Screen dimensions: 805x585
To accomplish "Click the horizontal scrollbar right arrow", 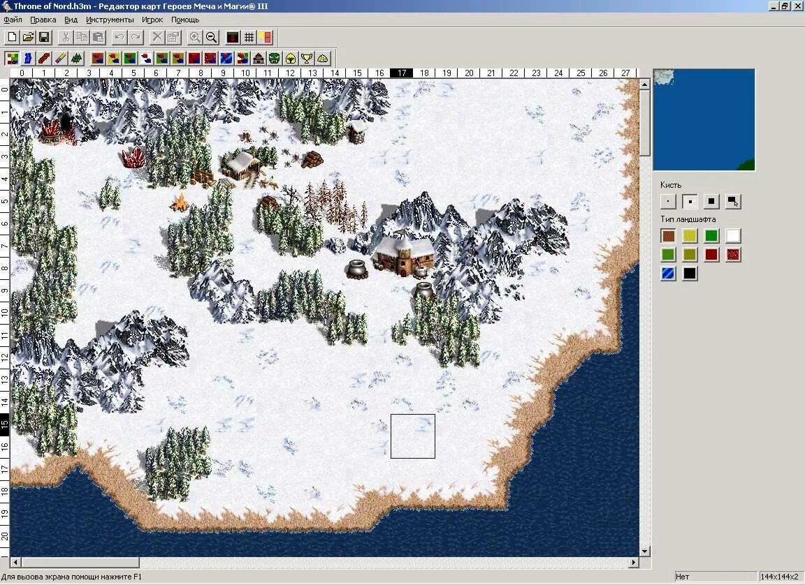I will click(634, 563).
